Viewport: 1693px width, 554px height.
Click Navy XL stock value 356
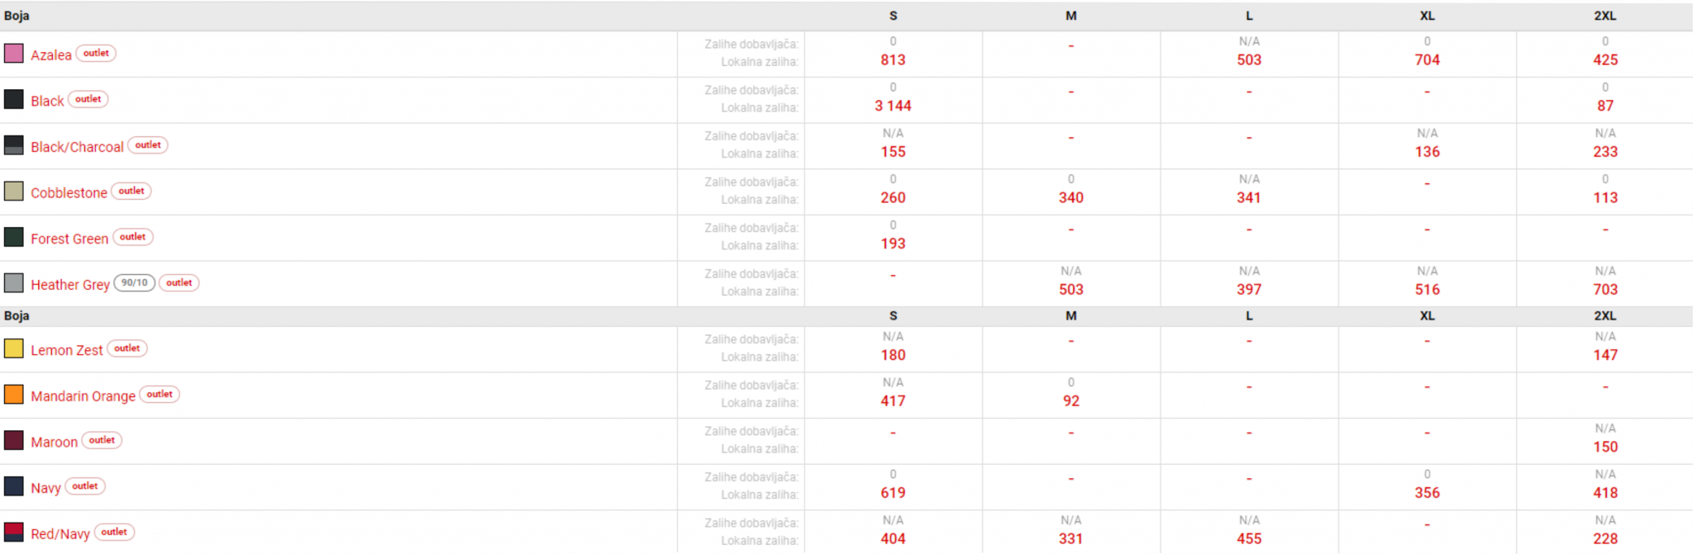coord(1427,493)
